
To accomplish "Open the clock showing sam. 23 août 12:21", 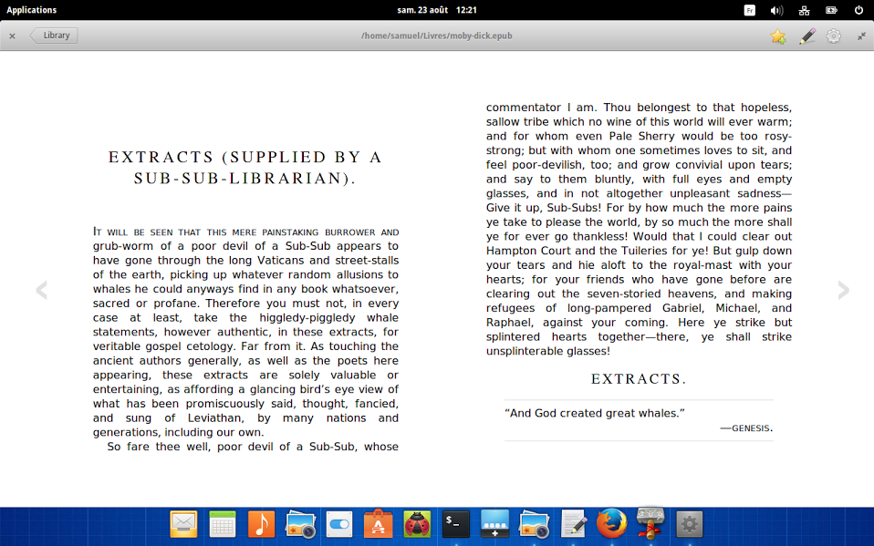I will tap(437, 10).
